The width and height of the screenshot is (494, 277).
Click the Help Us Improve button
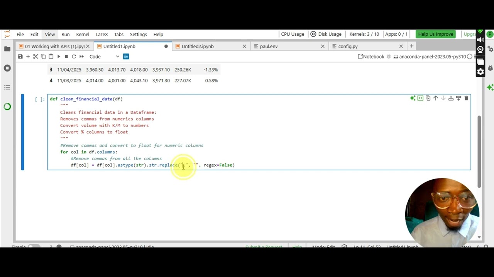pyautogui.click(x=436, y=34)
